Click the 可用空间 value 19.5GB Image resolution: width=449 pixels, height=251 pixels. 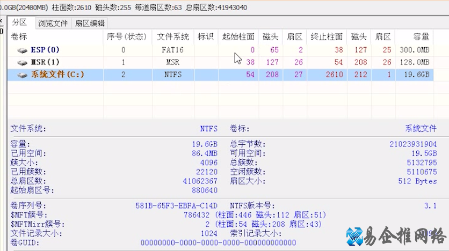(x=424, y=153)
